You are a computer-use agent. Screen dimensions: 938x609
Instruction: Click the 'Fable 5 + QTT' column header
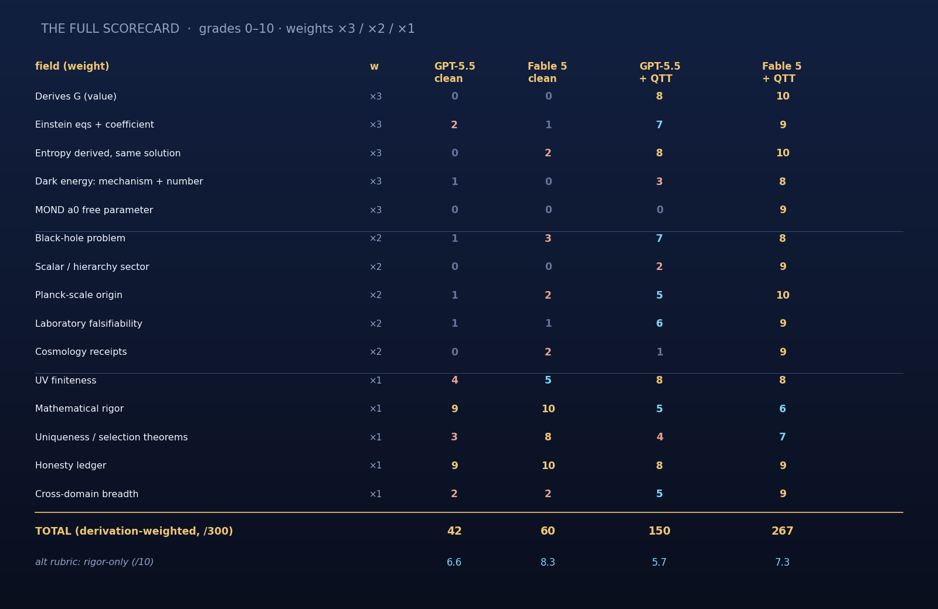point(781,73)
